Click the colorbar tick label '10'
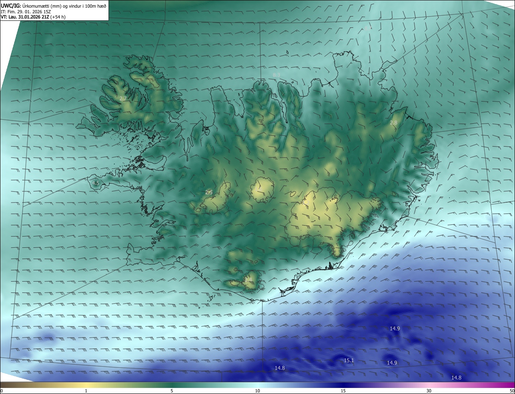Image resolution: width=515 pixels, height=394 pixels. click(257, 391)
